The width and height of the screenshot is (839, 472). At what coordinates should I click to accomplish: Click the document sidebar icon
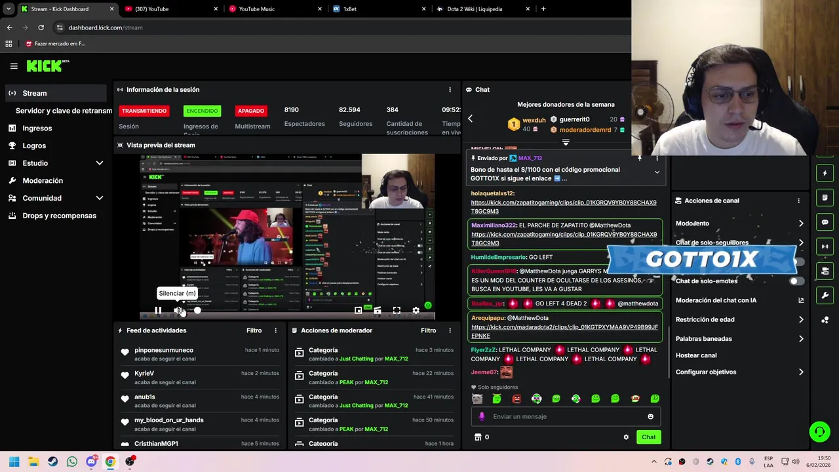tap(825, 197)
